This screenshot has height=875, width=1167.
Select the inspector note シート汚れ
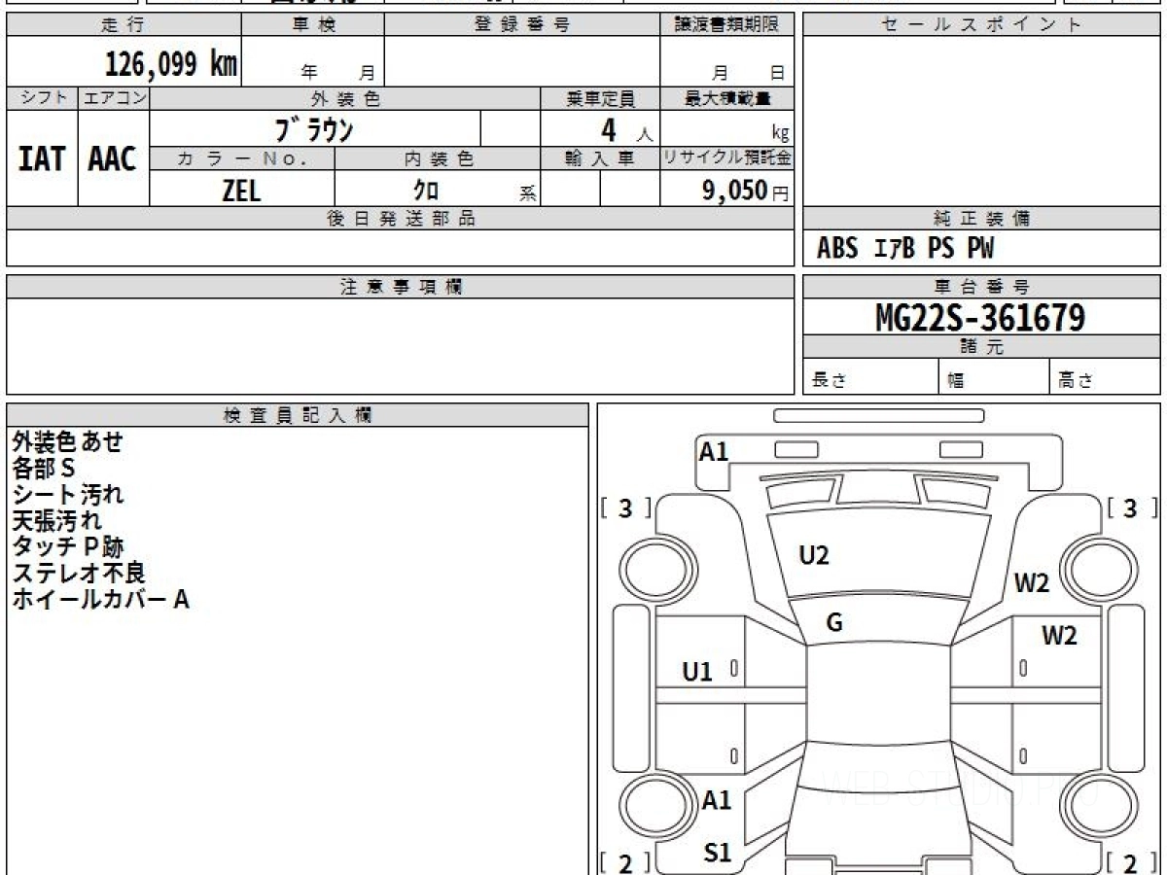tap(68, 495)
